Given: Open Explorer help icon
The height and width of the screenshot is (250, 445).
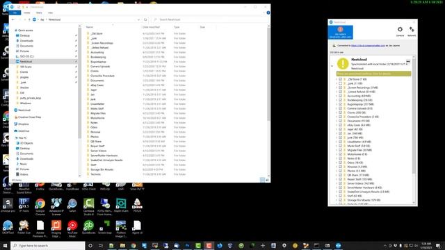Looking at the screenshot, I should click(268, 12).
